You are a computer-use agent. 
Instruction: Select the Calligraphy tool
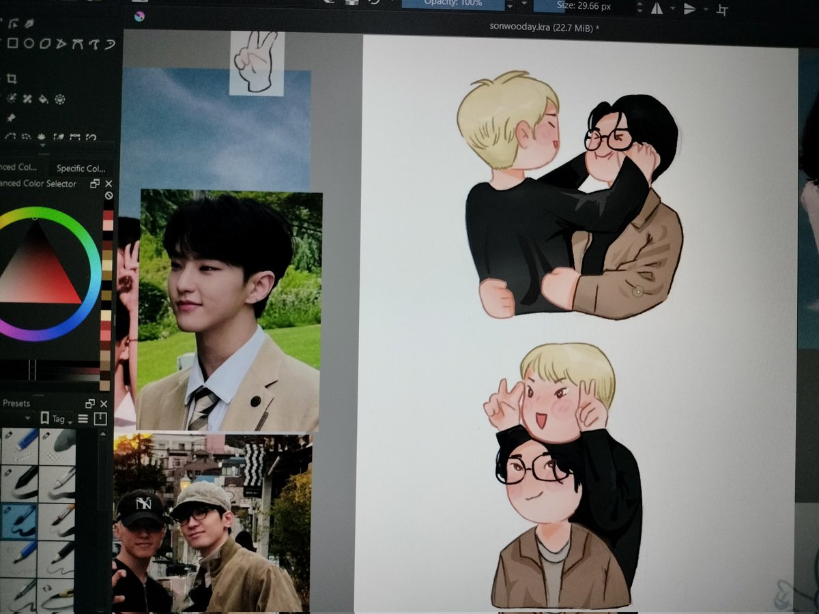pos(30,24)
